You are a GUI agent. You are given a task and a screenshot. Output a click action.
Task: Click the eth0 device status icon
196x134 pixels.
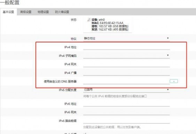[89, 19]
